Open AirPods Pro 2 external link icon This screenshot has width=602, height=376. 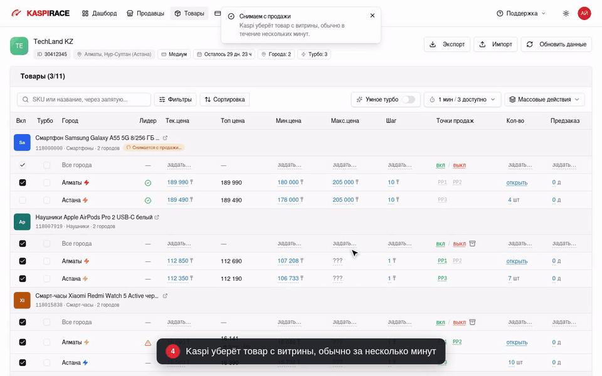point(157,217)
